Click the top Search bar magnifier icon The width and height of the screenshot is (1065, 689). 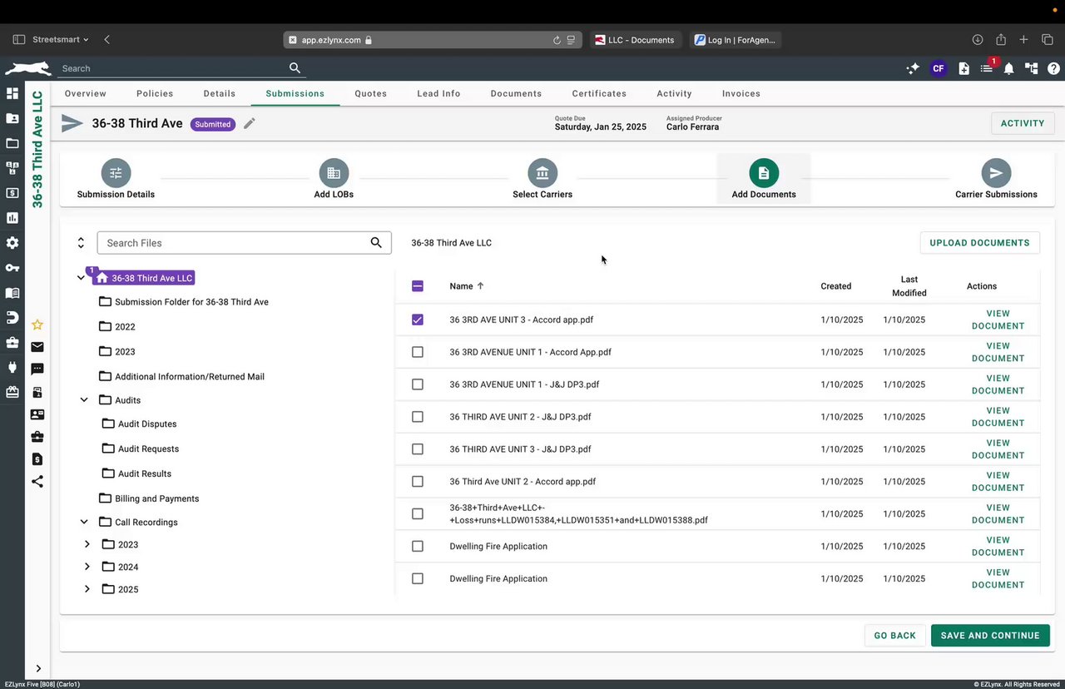pyautogui.click(x=295, y=68)
